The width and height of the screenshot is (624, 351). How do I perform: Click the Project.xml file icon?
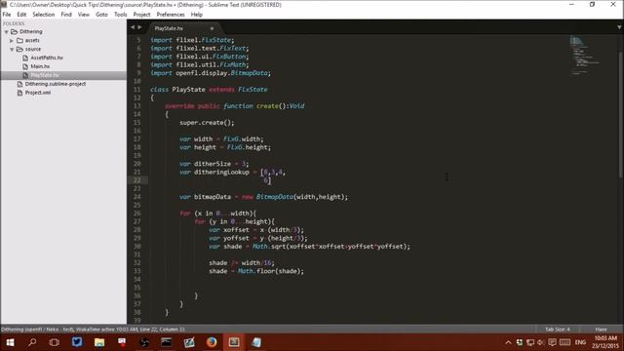coord(19,93)
